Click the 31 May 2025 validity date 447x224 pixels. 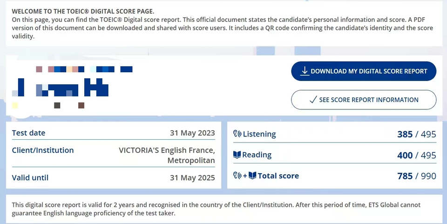point(192,178)
